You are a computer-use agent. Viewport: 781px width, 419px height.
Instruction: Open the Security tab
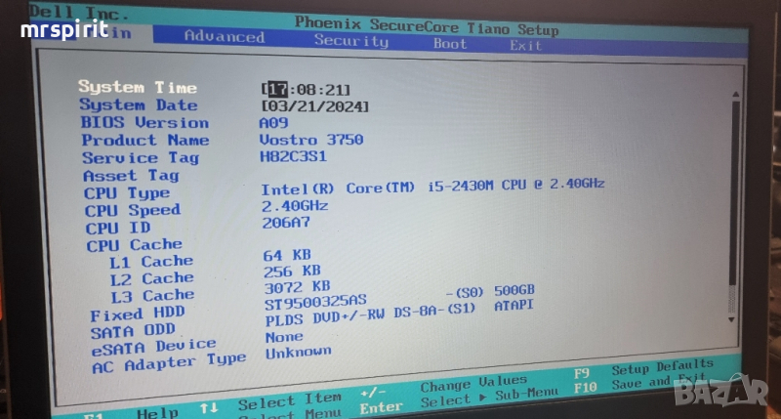click(x=350, y=41)
